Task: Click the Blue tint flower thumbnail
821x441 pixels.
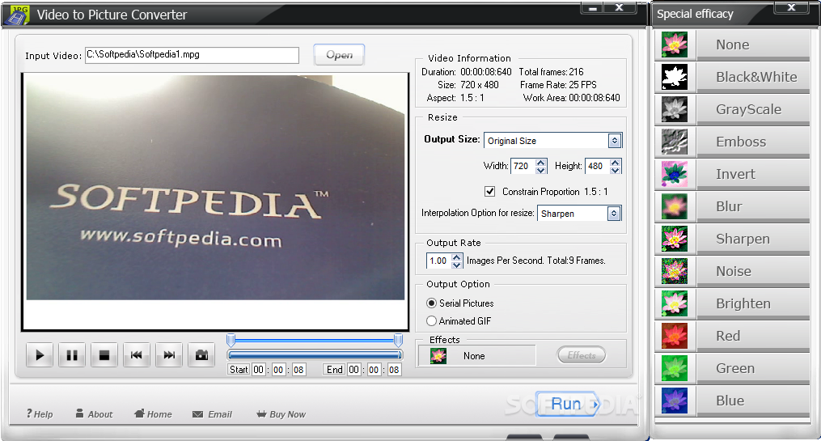Action: pyautogui.click(x=675, y=401)
